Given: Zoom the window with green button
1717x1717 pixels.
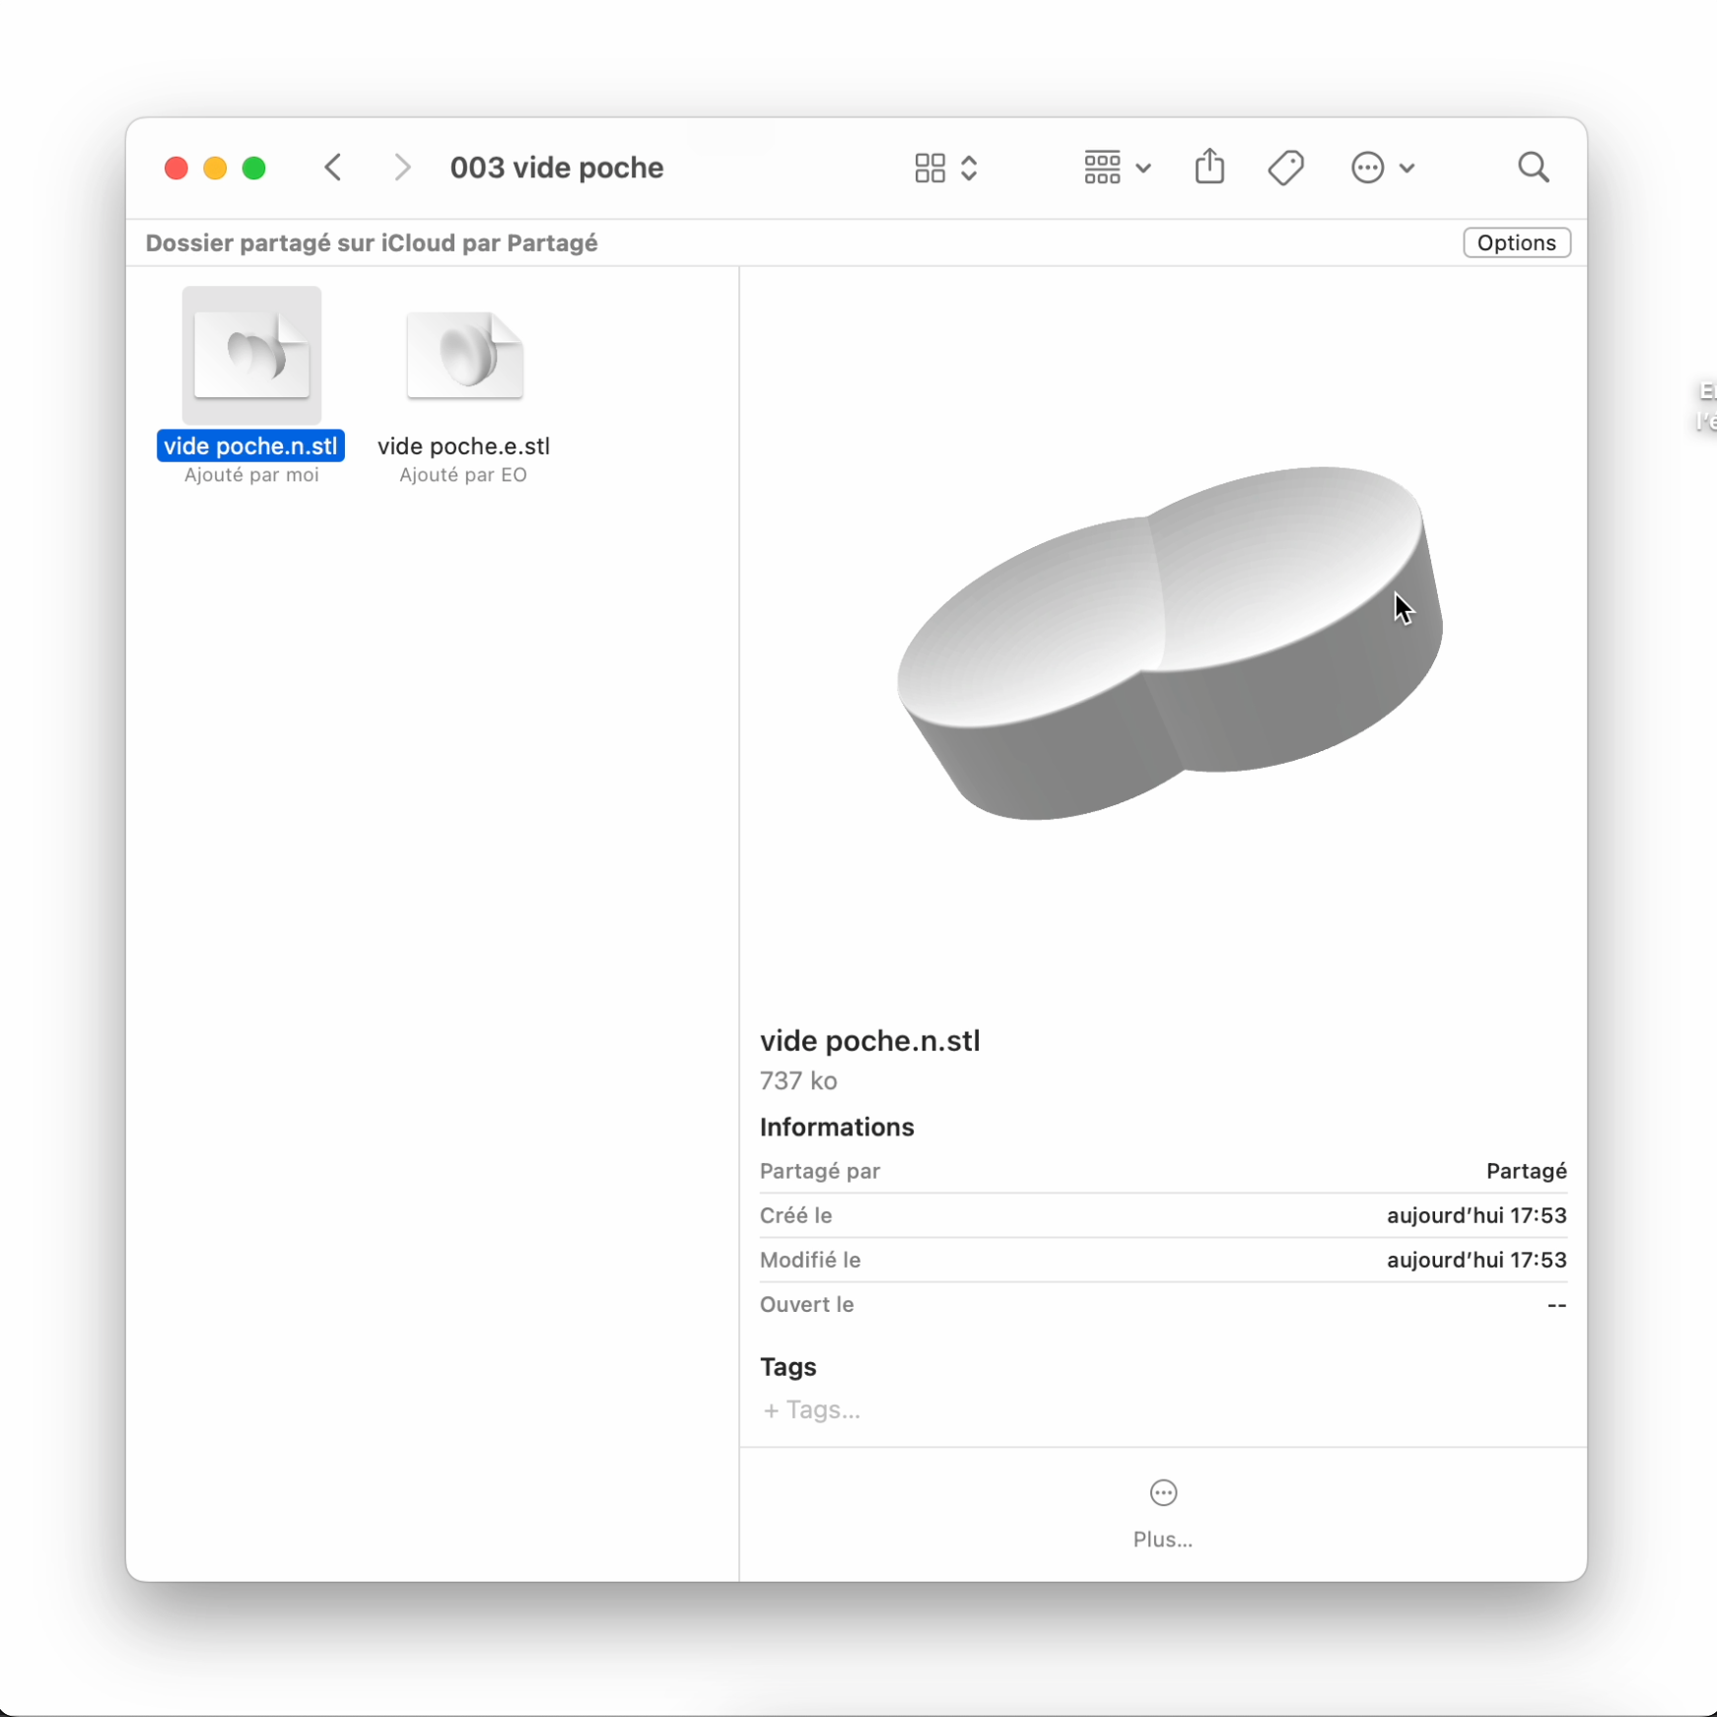Looking at the screenshot, I should [254, 169].
